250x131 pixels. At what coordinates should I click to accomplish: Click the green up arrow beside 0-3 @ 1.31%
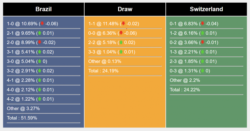[x=202, y=71]
